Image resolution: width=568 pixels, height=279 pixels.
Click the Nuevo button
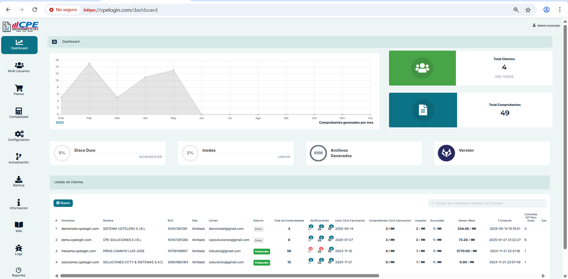coord(63,203)
